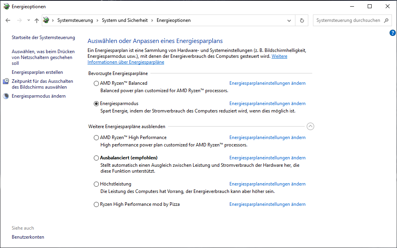This screenshot has width=397, height=248.
Task: Open Energiesparplan erstellen link
Action: tap(37, 72)
